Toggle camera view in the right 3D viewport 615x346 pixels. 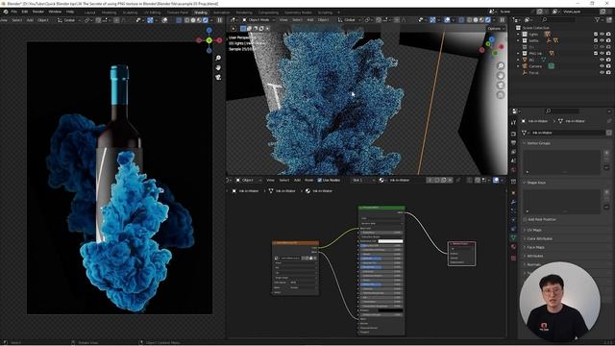tap(501, 86)
